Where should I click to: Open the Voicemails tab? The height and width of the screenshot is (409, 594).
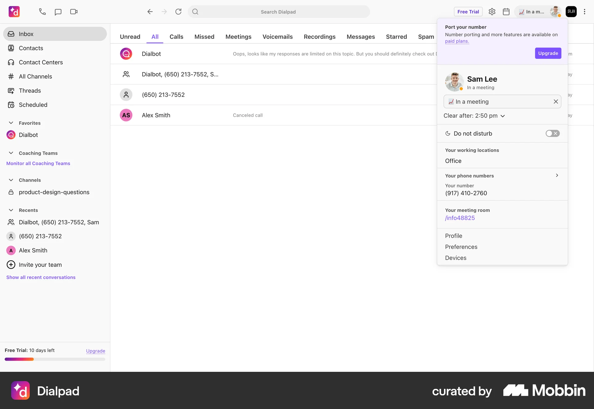(x=278, y=37)
